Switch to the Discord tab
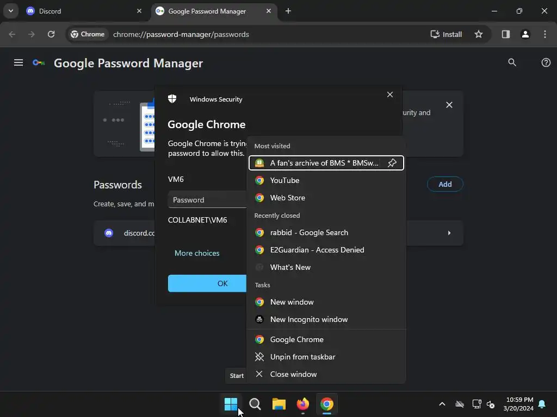 click(84, 11)
